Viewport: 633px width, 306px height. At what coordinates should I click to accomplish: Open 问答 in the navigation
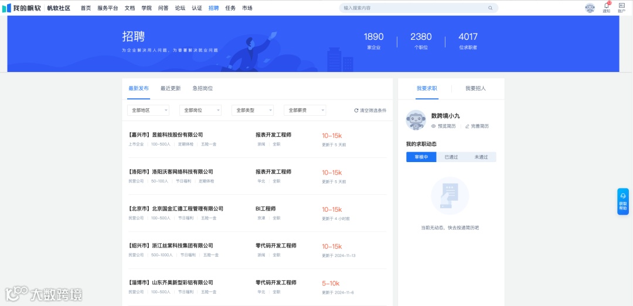164,8
